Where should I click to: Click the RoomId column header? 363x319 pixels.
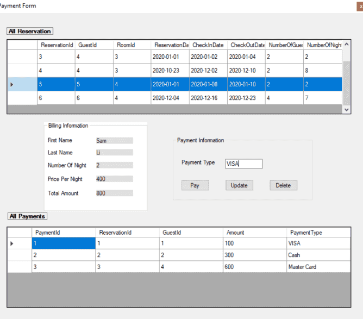point(132,45)
